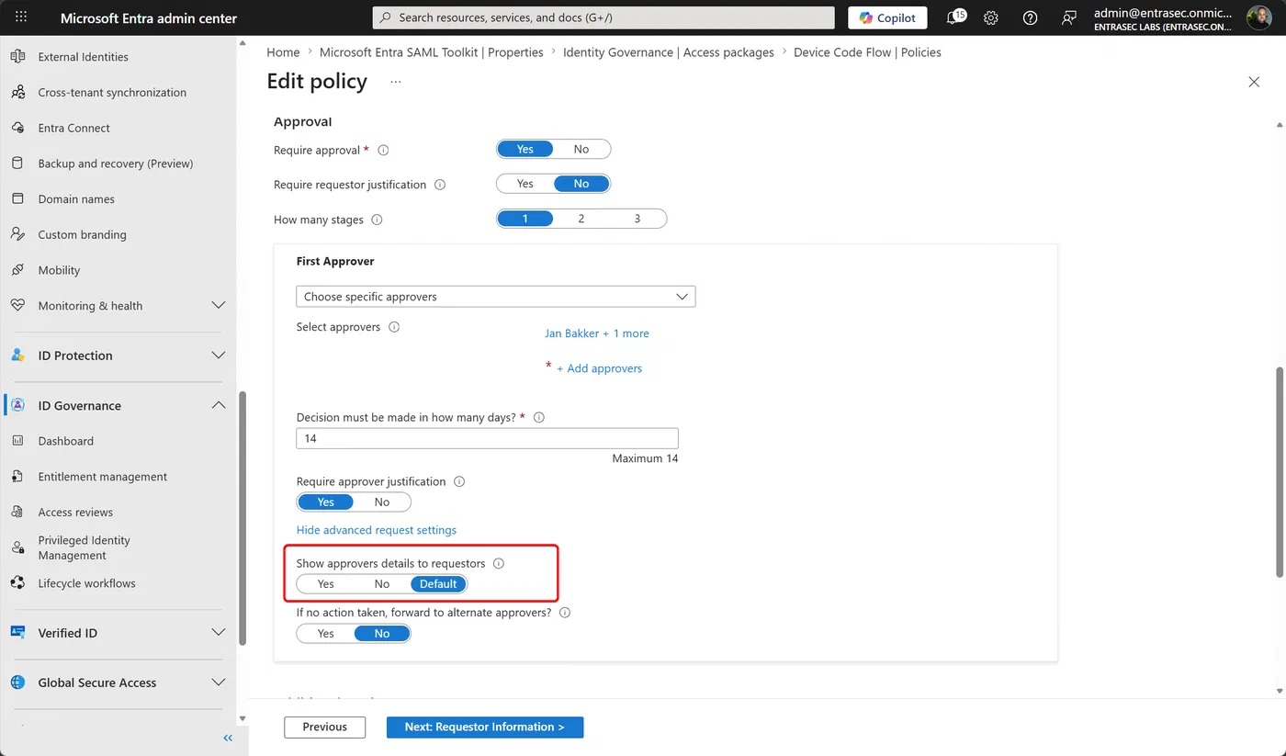1286x756 pixels.
Task: Open the app launcher waffle icon
Action: 21,17
